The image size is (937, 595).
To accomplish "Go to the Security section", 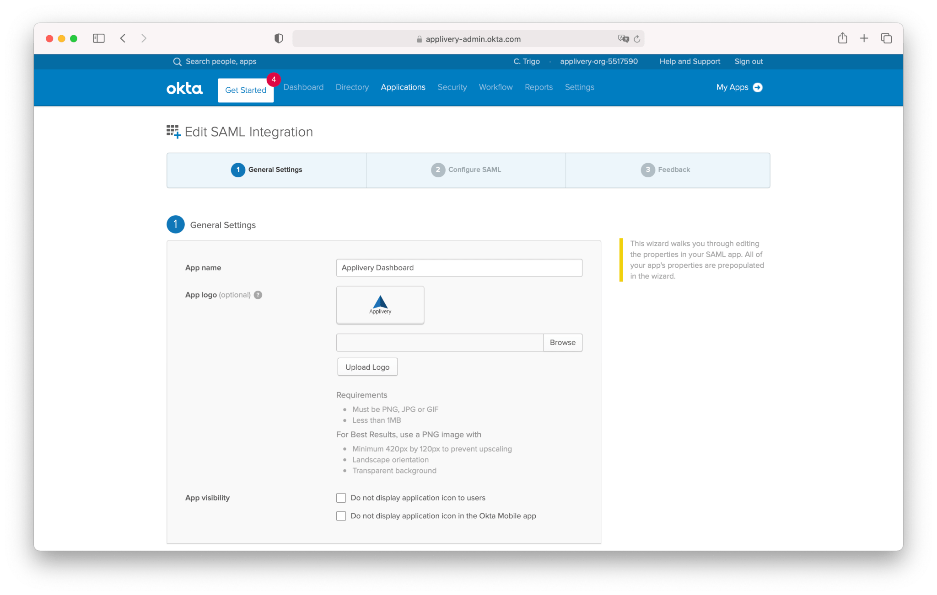I will (452, 87).
